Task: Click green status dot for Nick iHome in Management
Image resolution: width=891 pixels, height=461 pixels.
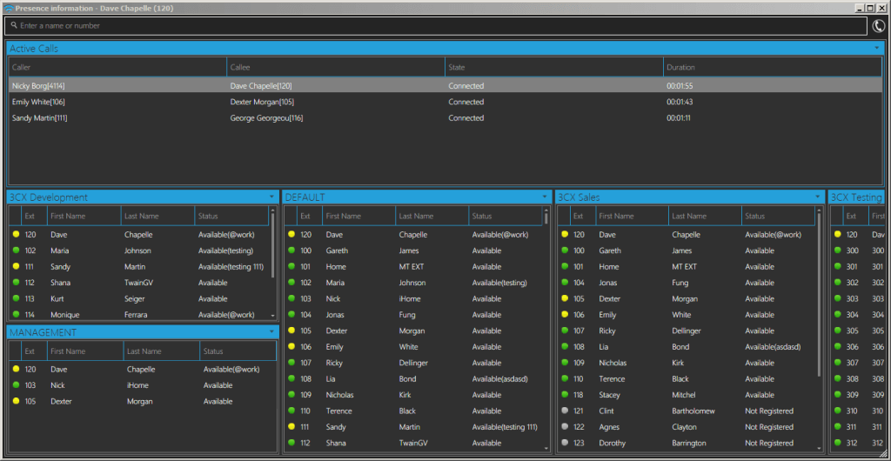Action: [x=16, y=385]
